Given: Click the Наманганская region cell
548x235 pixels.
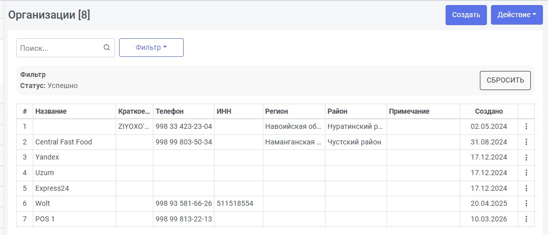Looking at the screenshot, I should click(x=294, y=142).
